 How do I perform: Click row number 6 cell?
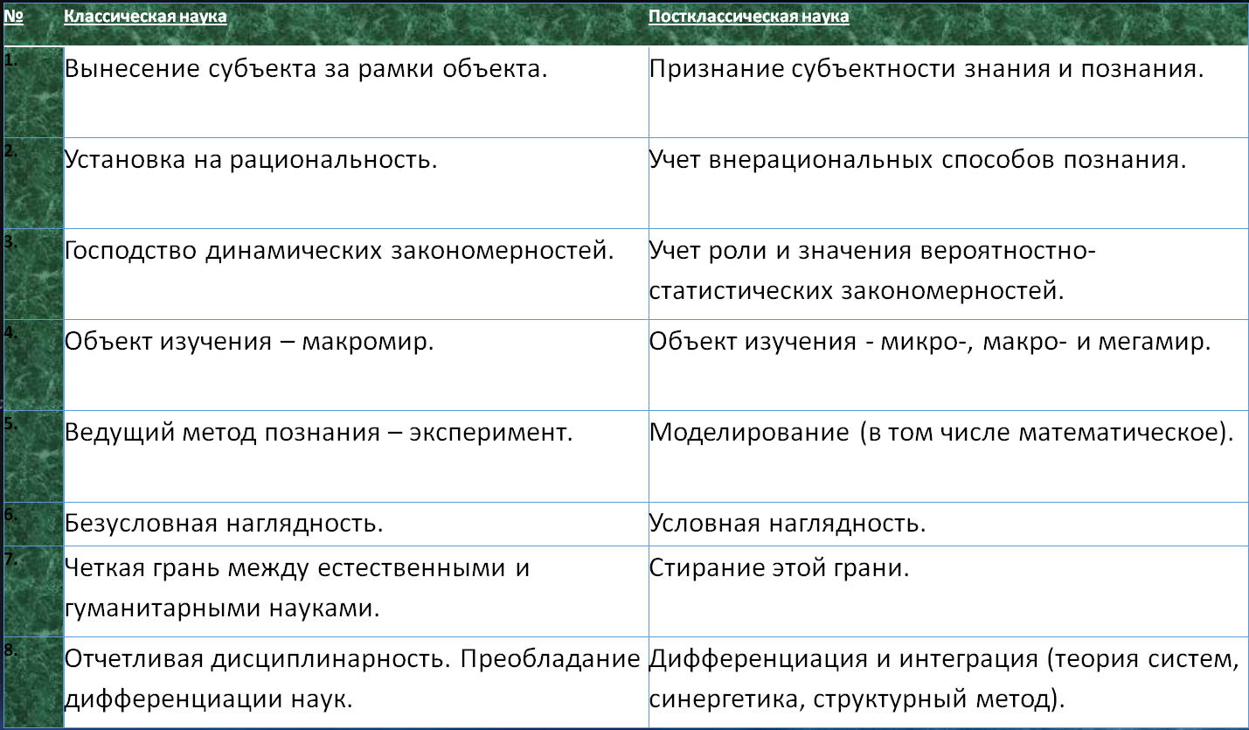click(x=33, y=524)
